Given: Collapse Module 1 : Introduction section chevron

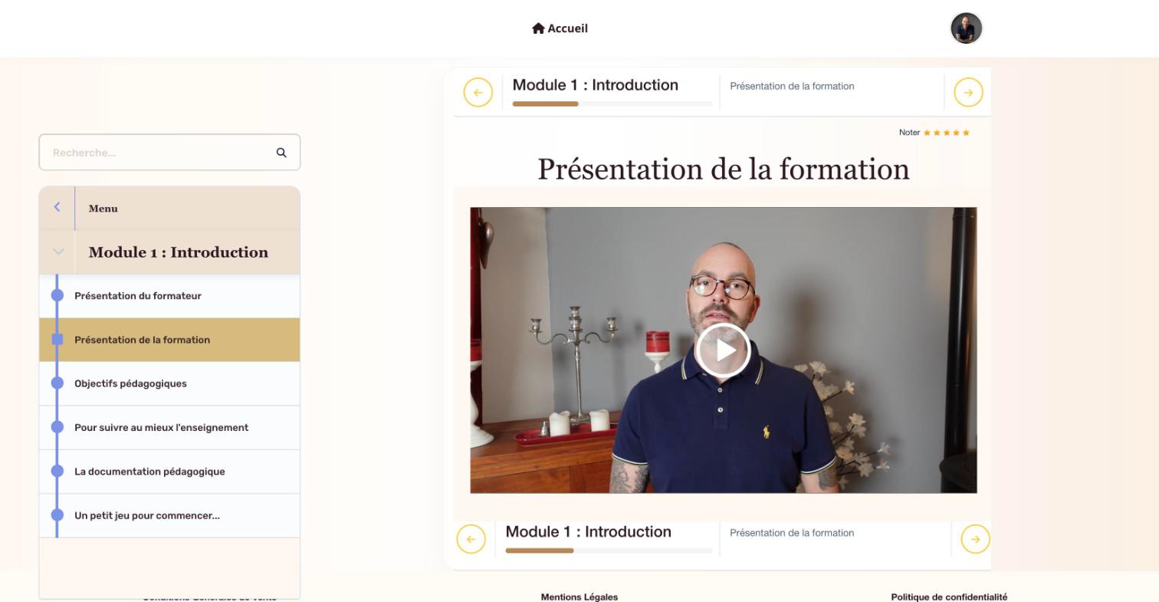Looking at the screenshot, I should pyautogui.click(x=57, y=252).
